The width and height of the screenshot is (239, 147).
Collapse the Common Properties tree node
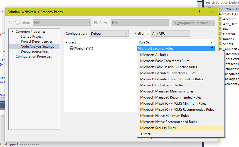click(12, 32)
